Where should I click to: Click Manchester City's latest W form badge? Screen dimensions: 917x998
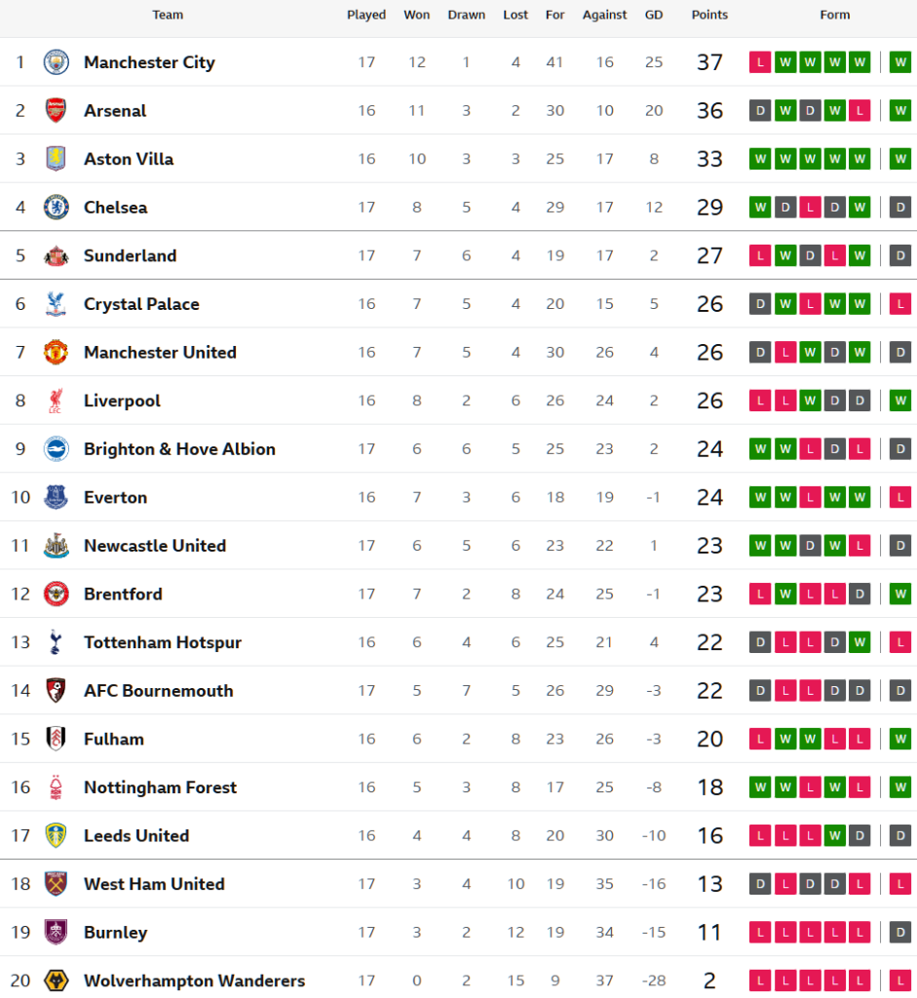pos(900,62)
